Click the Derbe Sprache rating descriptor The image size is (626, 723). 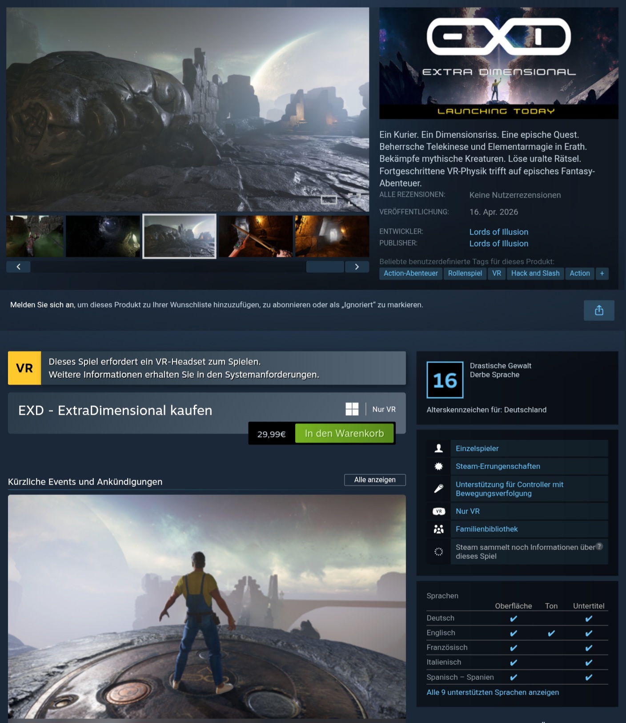[494, 375]
